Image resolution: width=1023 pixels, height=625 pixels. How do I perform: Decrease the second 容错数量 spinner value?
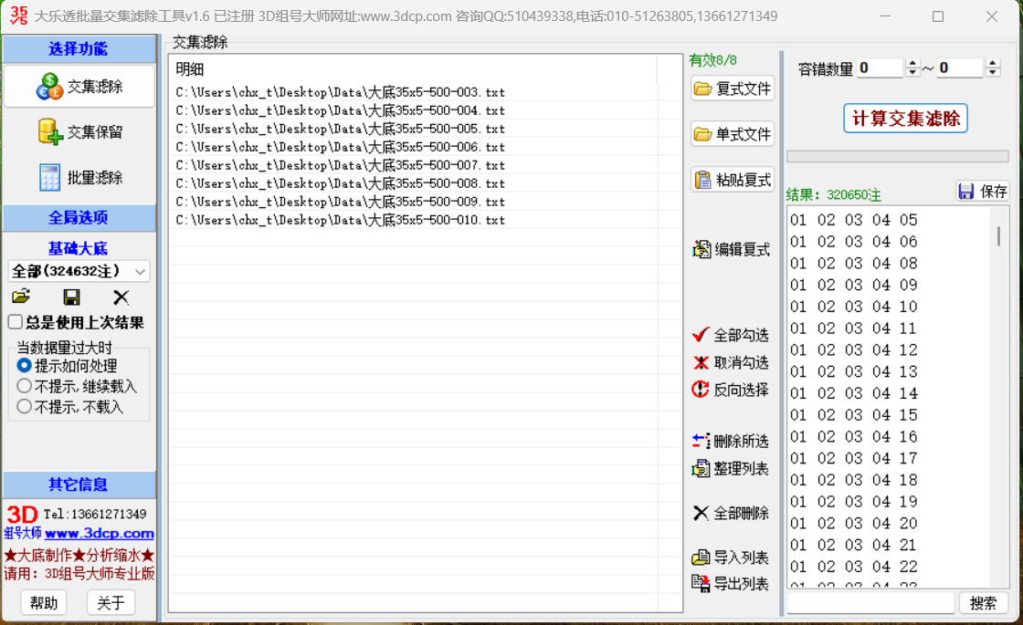click(993, 73)
